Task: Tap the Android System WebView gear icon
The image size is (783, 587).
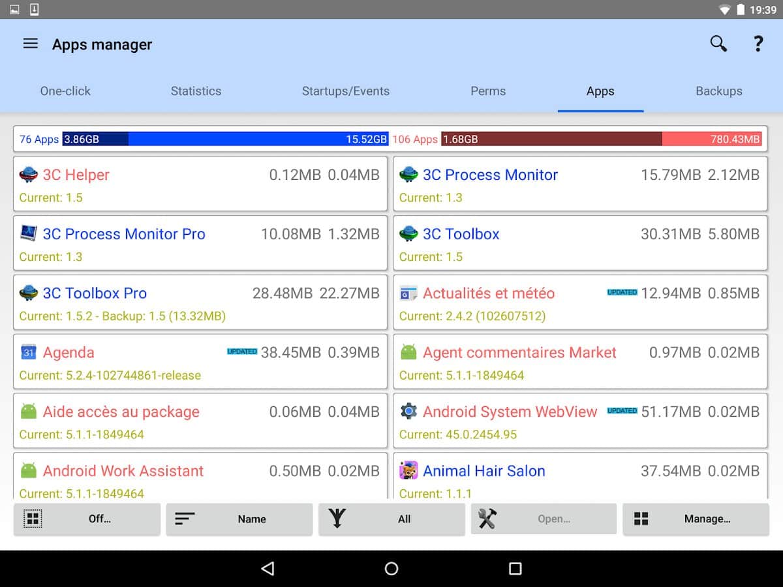Action: tap(408, 411)
